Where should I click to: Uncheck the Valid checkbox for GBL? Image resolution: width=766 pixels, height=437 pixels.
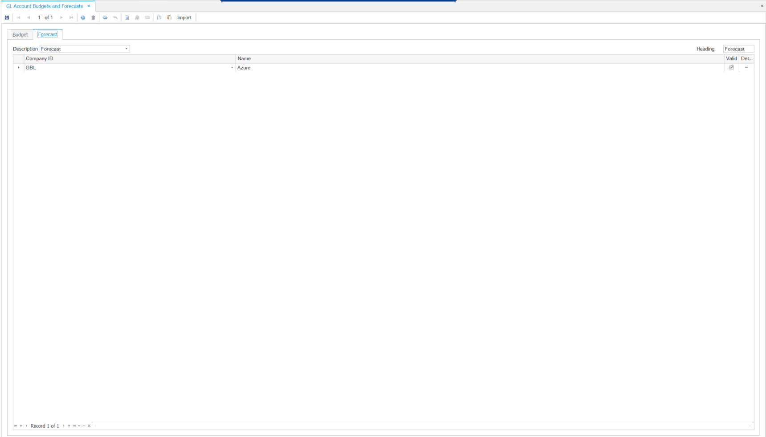click(731, 68)
